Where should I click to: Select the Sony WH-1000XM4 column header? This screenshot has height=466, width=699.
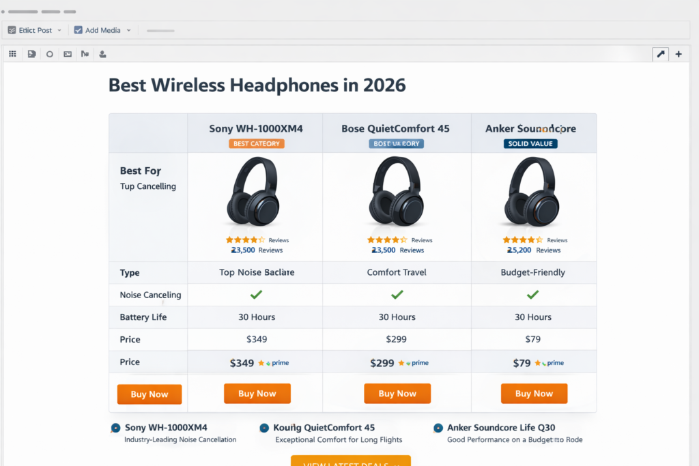(255, 128)
